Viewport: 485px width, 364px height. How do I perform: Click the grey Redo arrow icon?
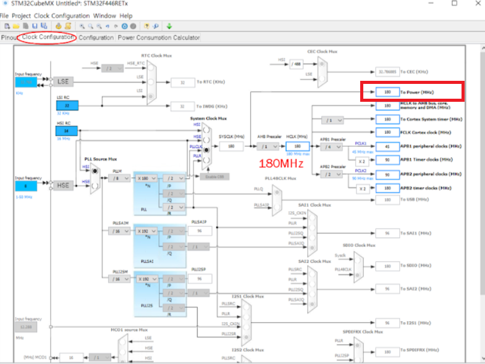(x=116, y=27)
